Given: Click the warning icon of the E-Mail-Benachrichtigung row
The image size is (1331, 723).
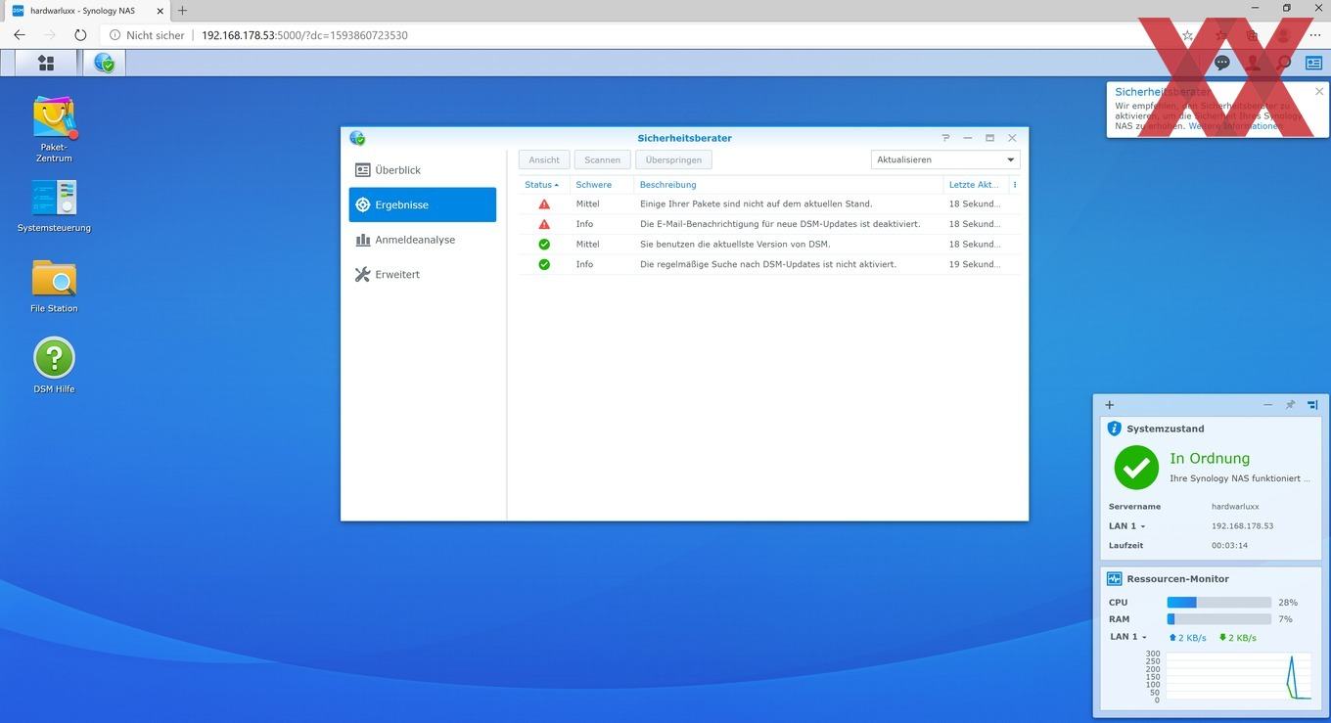Looking at the screenshot, I should (544, 224).
